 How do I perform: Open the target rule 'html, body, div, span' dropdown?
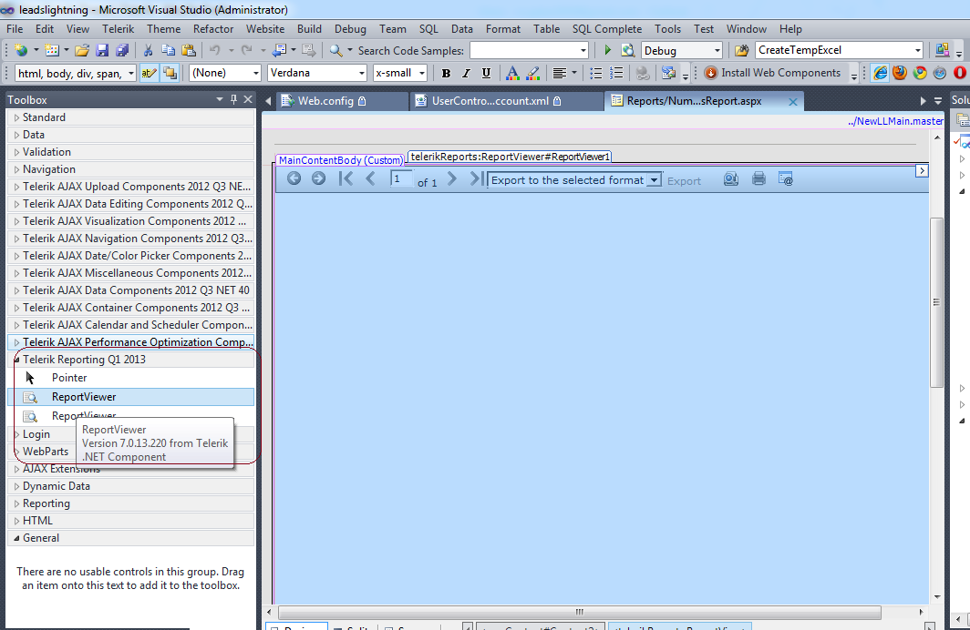(131, 74)
